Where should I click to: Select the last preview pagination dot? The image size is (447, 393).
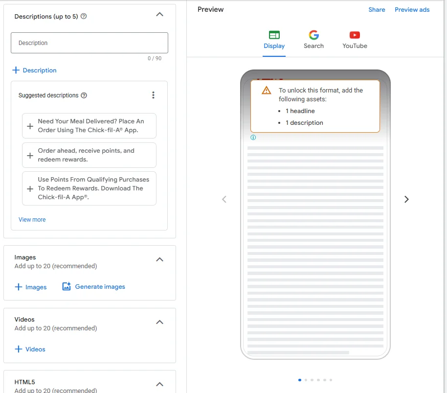[331, 380]
